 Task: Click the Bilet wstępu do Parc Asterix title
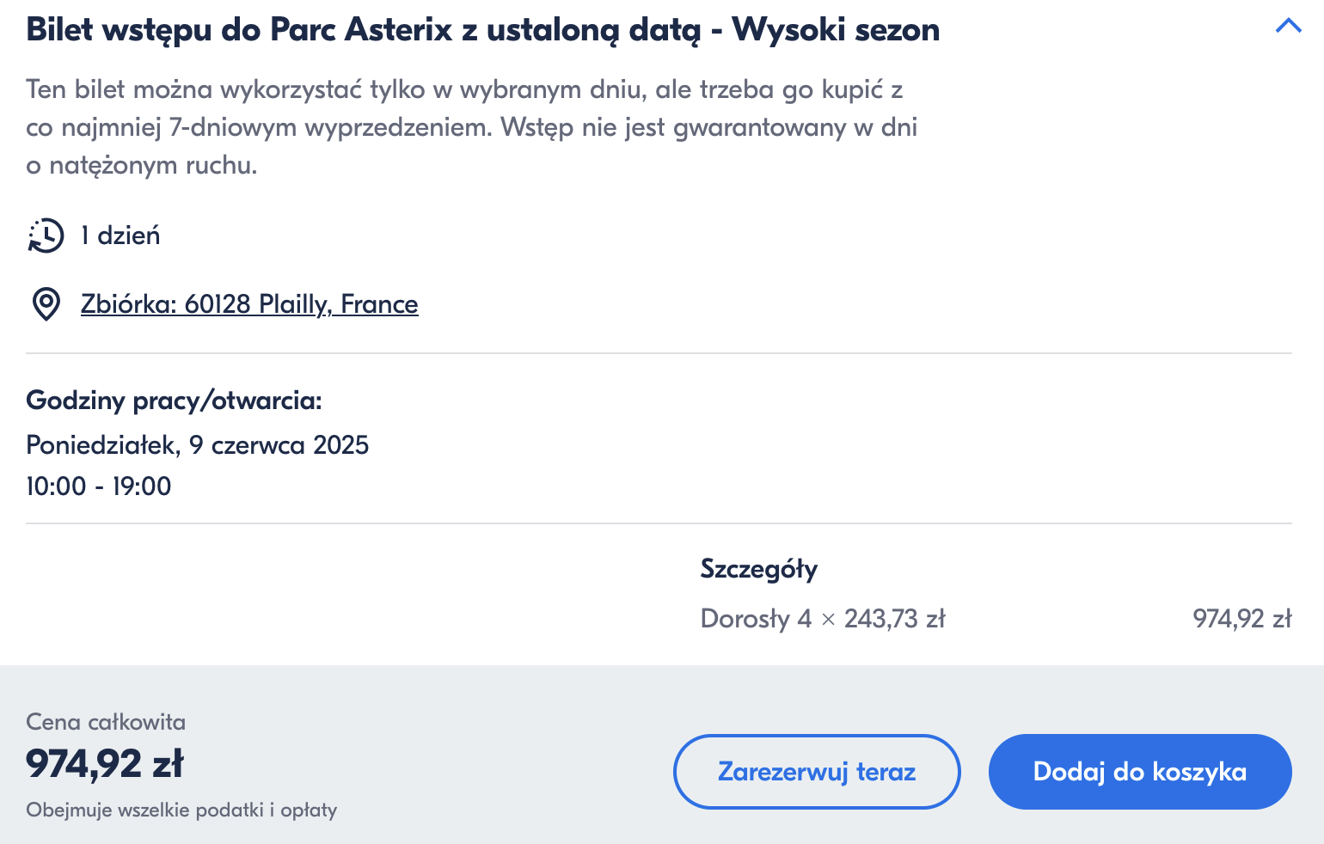click(x=482, y=30)
